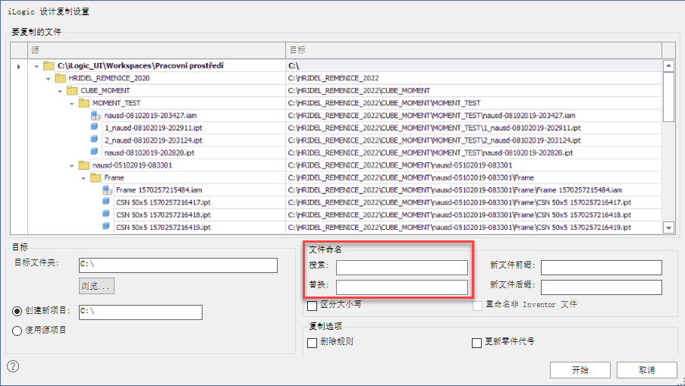
Task: Select CSN 50x5 1570257216417.ipt source text
Action: 163,202
